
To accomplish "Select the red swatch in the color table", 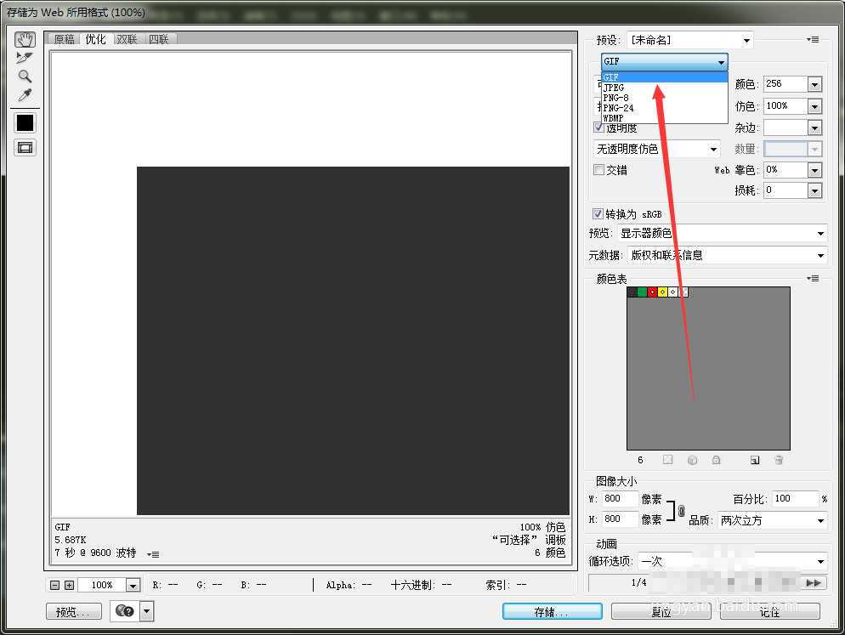I will [x=652, y=291].
